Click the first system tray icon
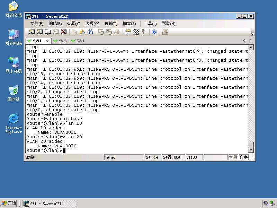Screen dimensions: 277x208 (266, 203)
